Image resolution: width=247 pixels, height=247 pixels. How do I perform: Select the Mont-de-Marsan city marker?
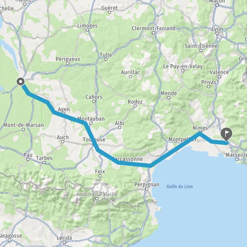pos(23,130)
